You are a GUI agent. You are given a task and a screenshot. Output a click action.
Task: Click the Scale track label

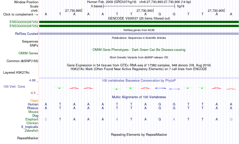click(34, 6)
